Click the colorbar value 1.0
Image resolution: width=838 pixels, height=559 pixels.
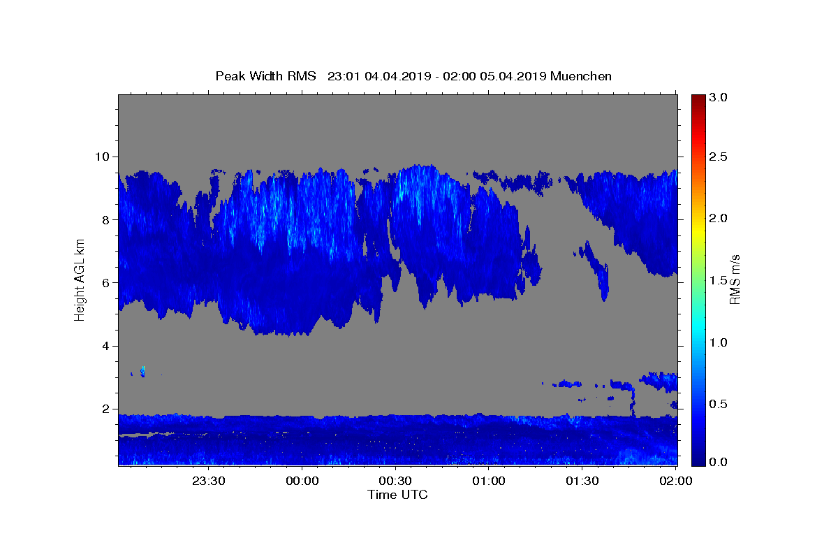[x=719, y=343]
